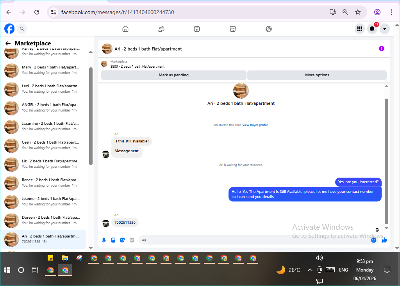This screenshot has height=286, width=400.
Task: Send a thumbs-up like
Action: (384, 240)
